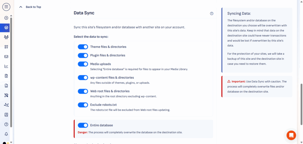
Task: Open the tools wrench icon
Action: coord(6,95)
